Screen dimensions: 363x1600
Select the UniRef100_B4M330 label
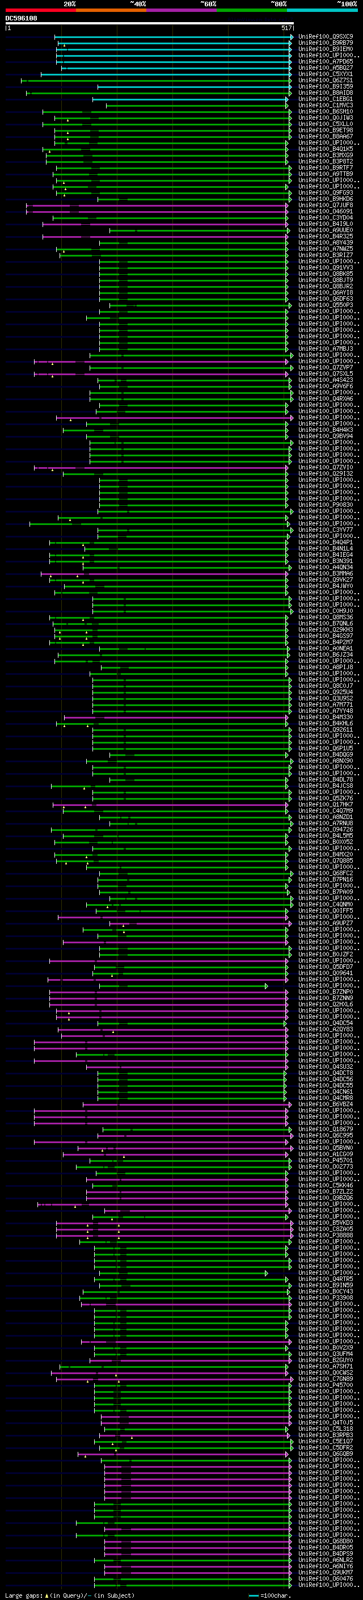(325, 717)
